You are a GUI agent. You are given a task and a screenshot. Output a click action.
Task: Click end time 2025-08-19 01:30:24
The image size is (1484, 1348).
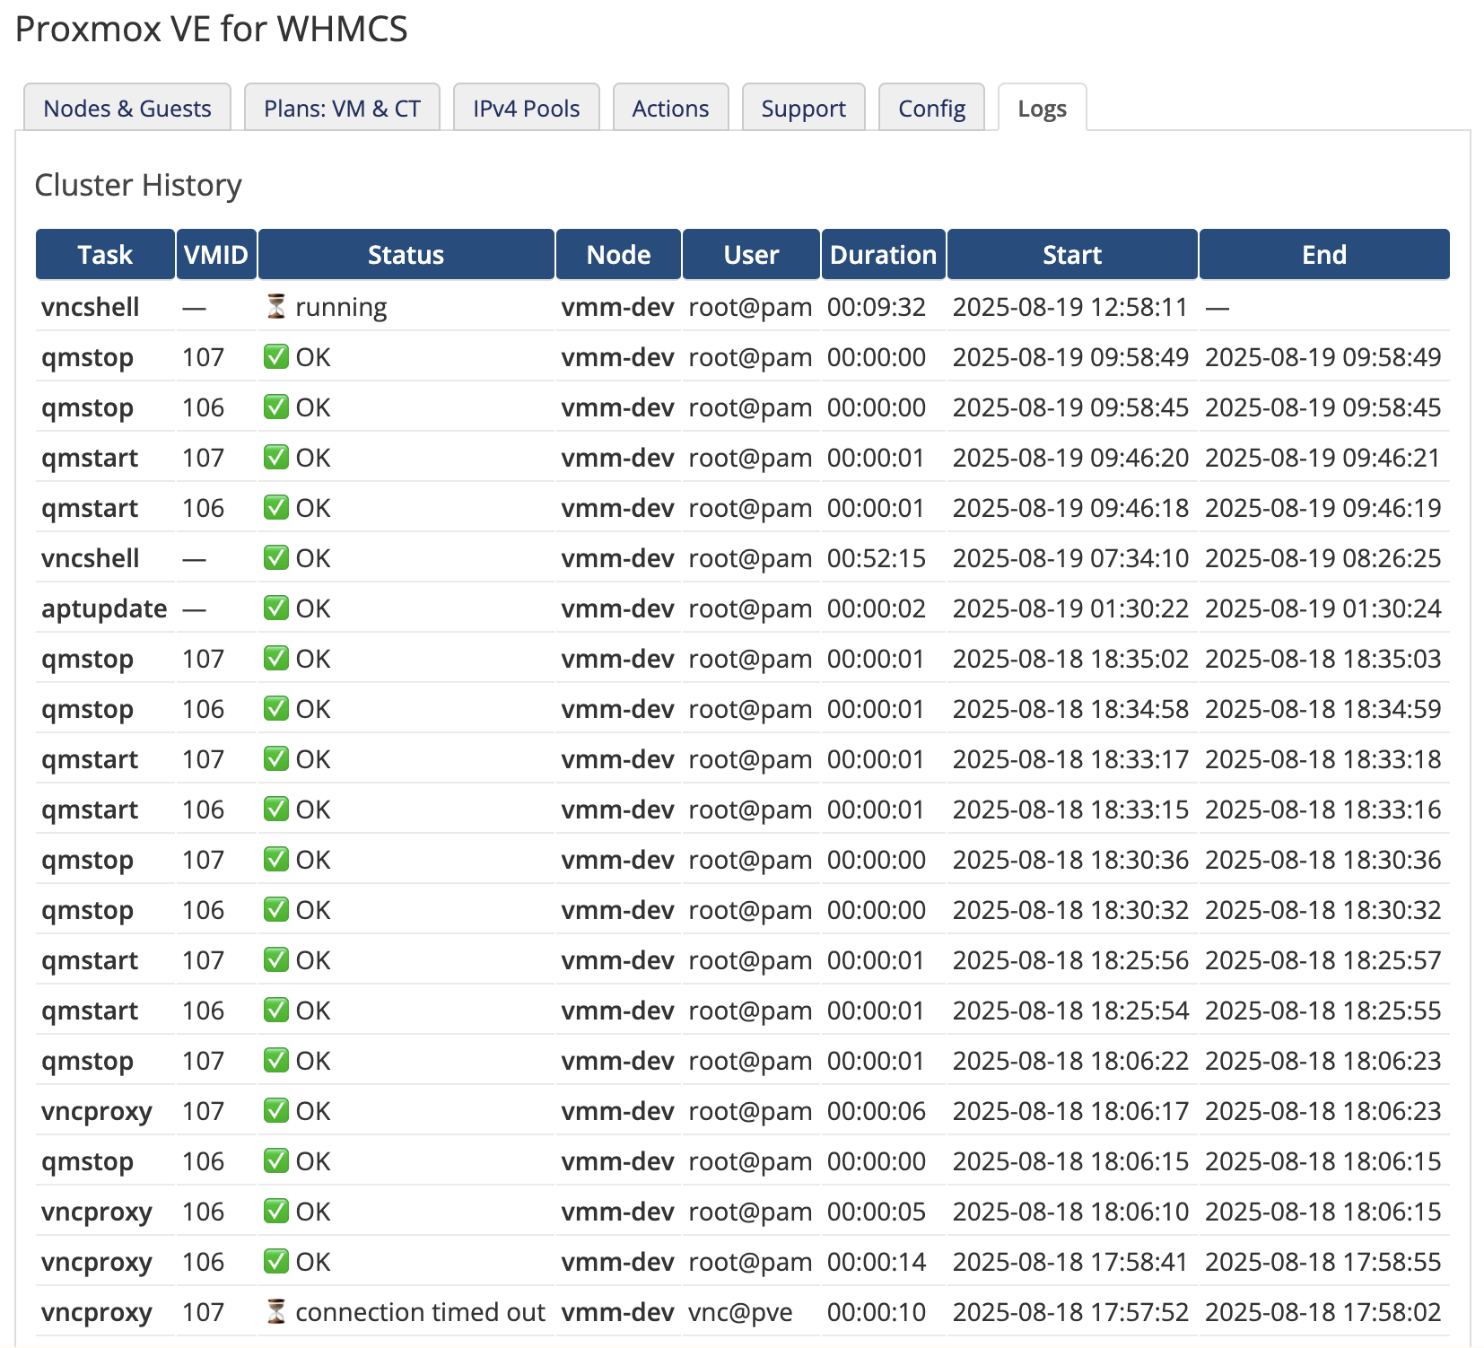pos(1323,608)
